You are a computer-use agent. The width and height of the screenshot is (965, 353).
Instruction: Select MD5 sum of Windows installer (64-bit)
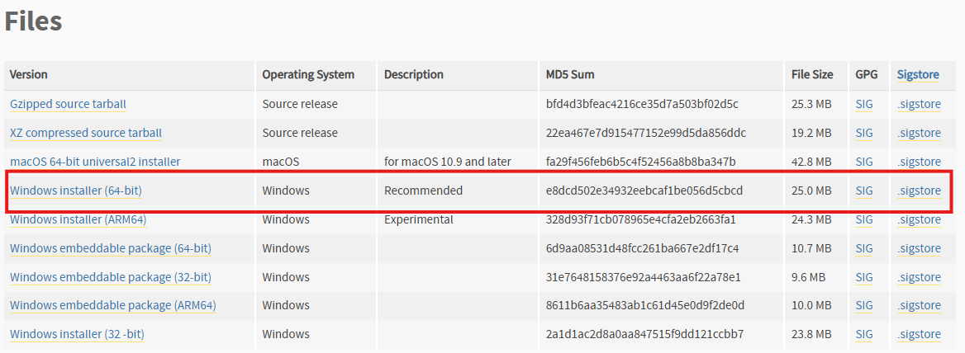[x=644, y=191]
